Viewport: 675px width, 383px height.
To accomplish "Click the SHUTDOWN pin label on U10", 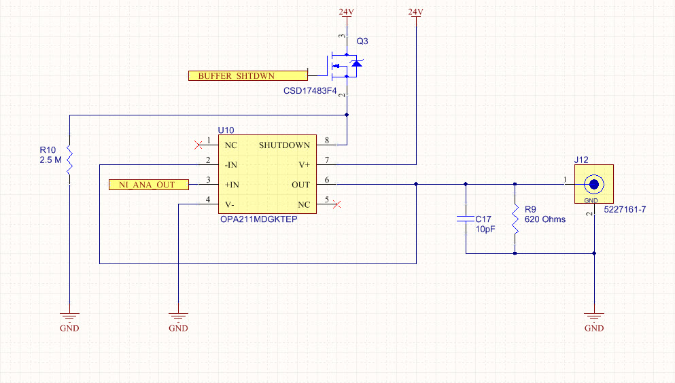I will click(284, 145).
